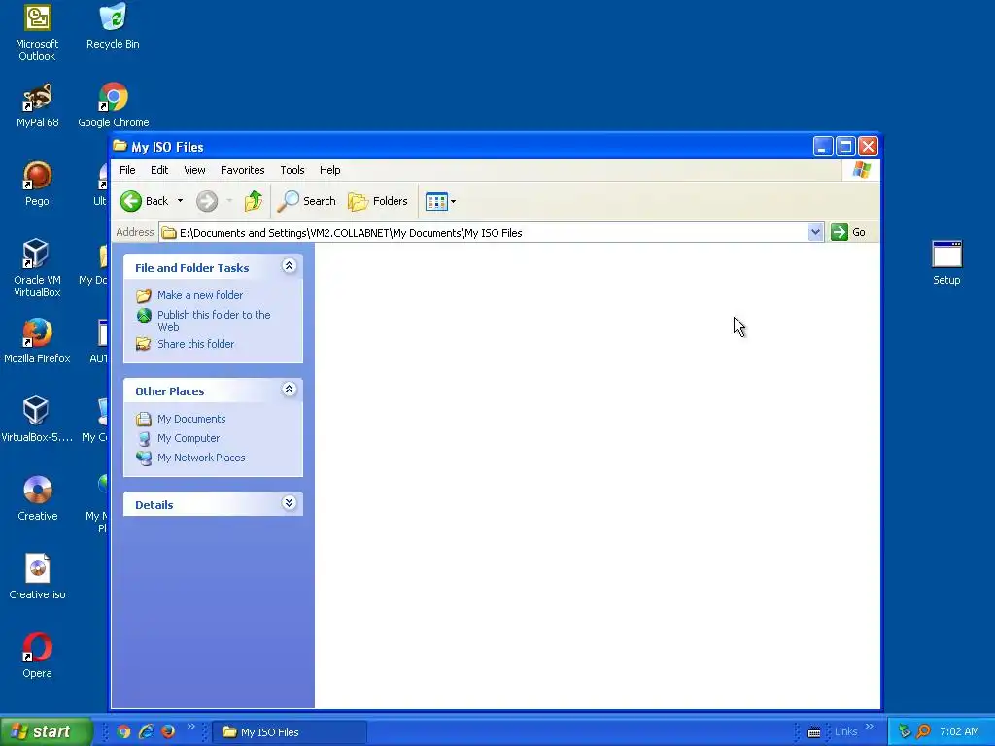Click the Go button

point(848,233)
